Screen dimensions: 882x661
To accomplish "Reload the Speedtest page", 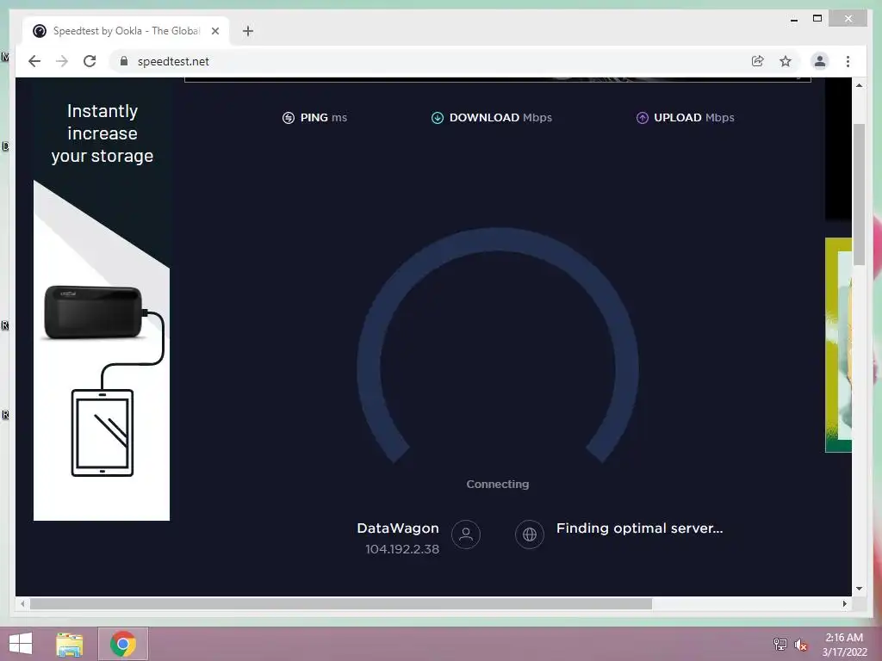I will click(x=90, y=61).
